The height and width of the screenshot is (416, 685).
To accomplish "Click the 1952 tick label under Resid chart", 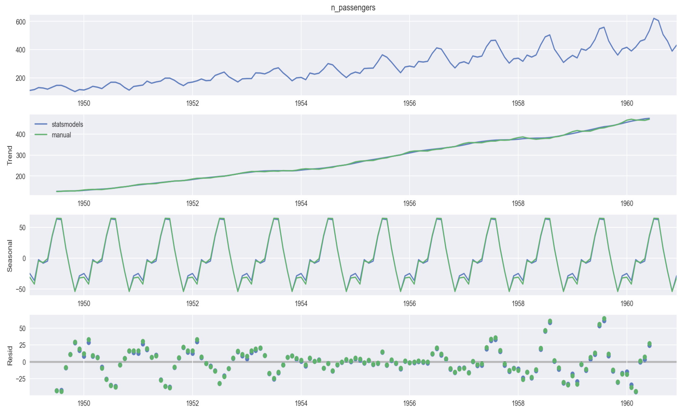I will point(192,403).
